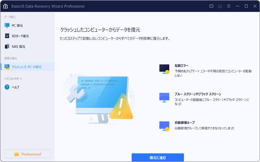260x162 pixels.
Task: Open the hamburger menu in title bar
Action: (x=229, y=6)
